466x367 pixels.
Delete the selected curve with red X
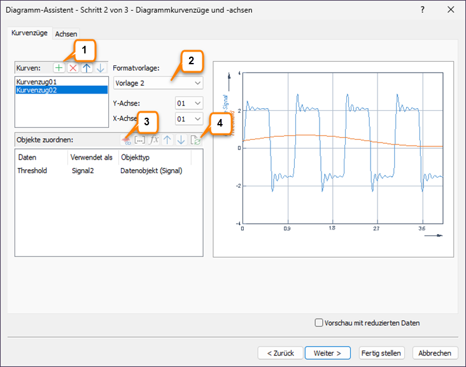[73, 67]
